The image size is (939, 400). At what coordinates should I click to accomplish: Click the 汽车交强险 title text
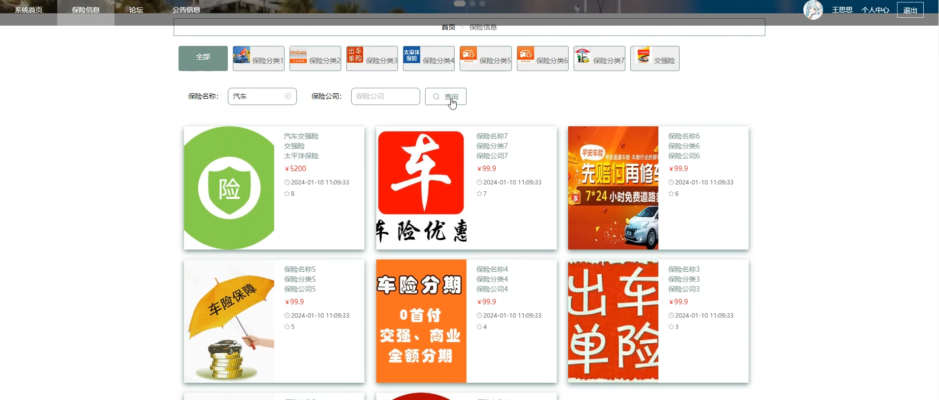click(301, 136)
